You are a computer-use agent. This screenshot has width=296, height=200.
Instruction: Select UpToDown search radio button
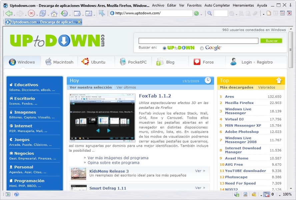164,48
